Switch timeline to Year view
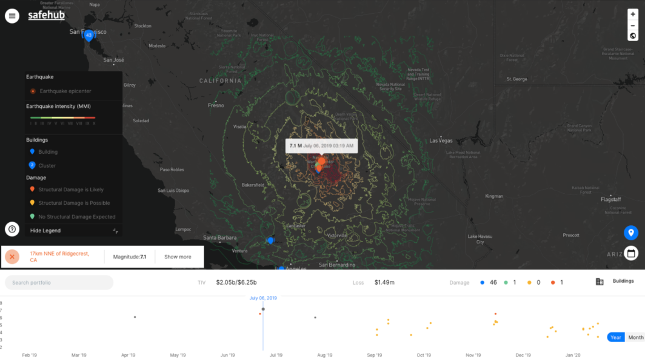The width and height of the screenshot is (645, 359). pos(616,337)
